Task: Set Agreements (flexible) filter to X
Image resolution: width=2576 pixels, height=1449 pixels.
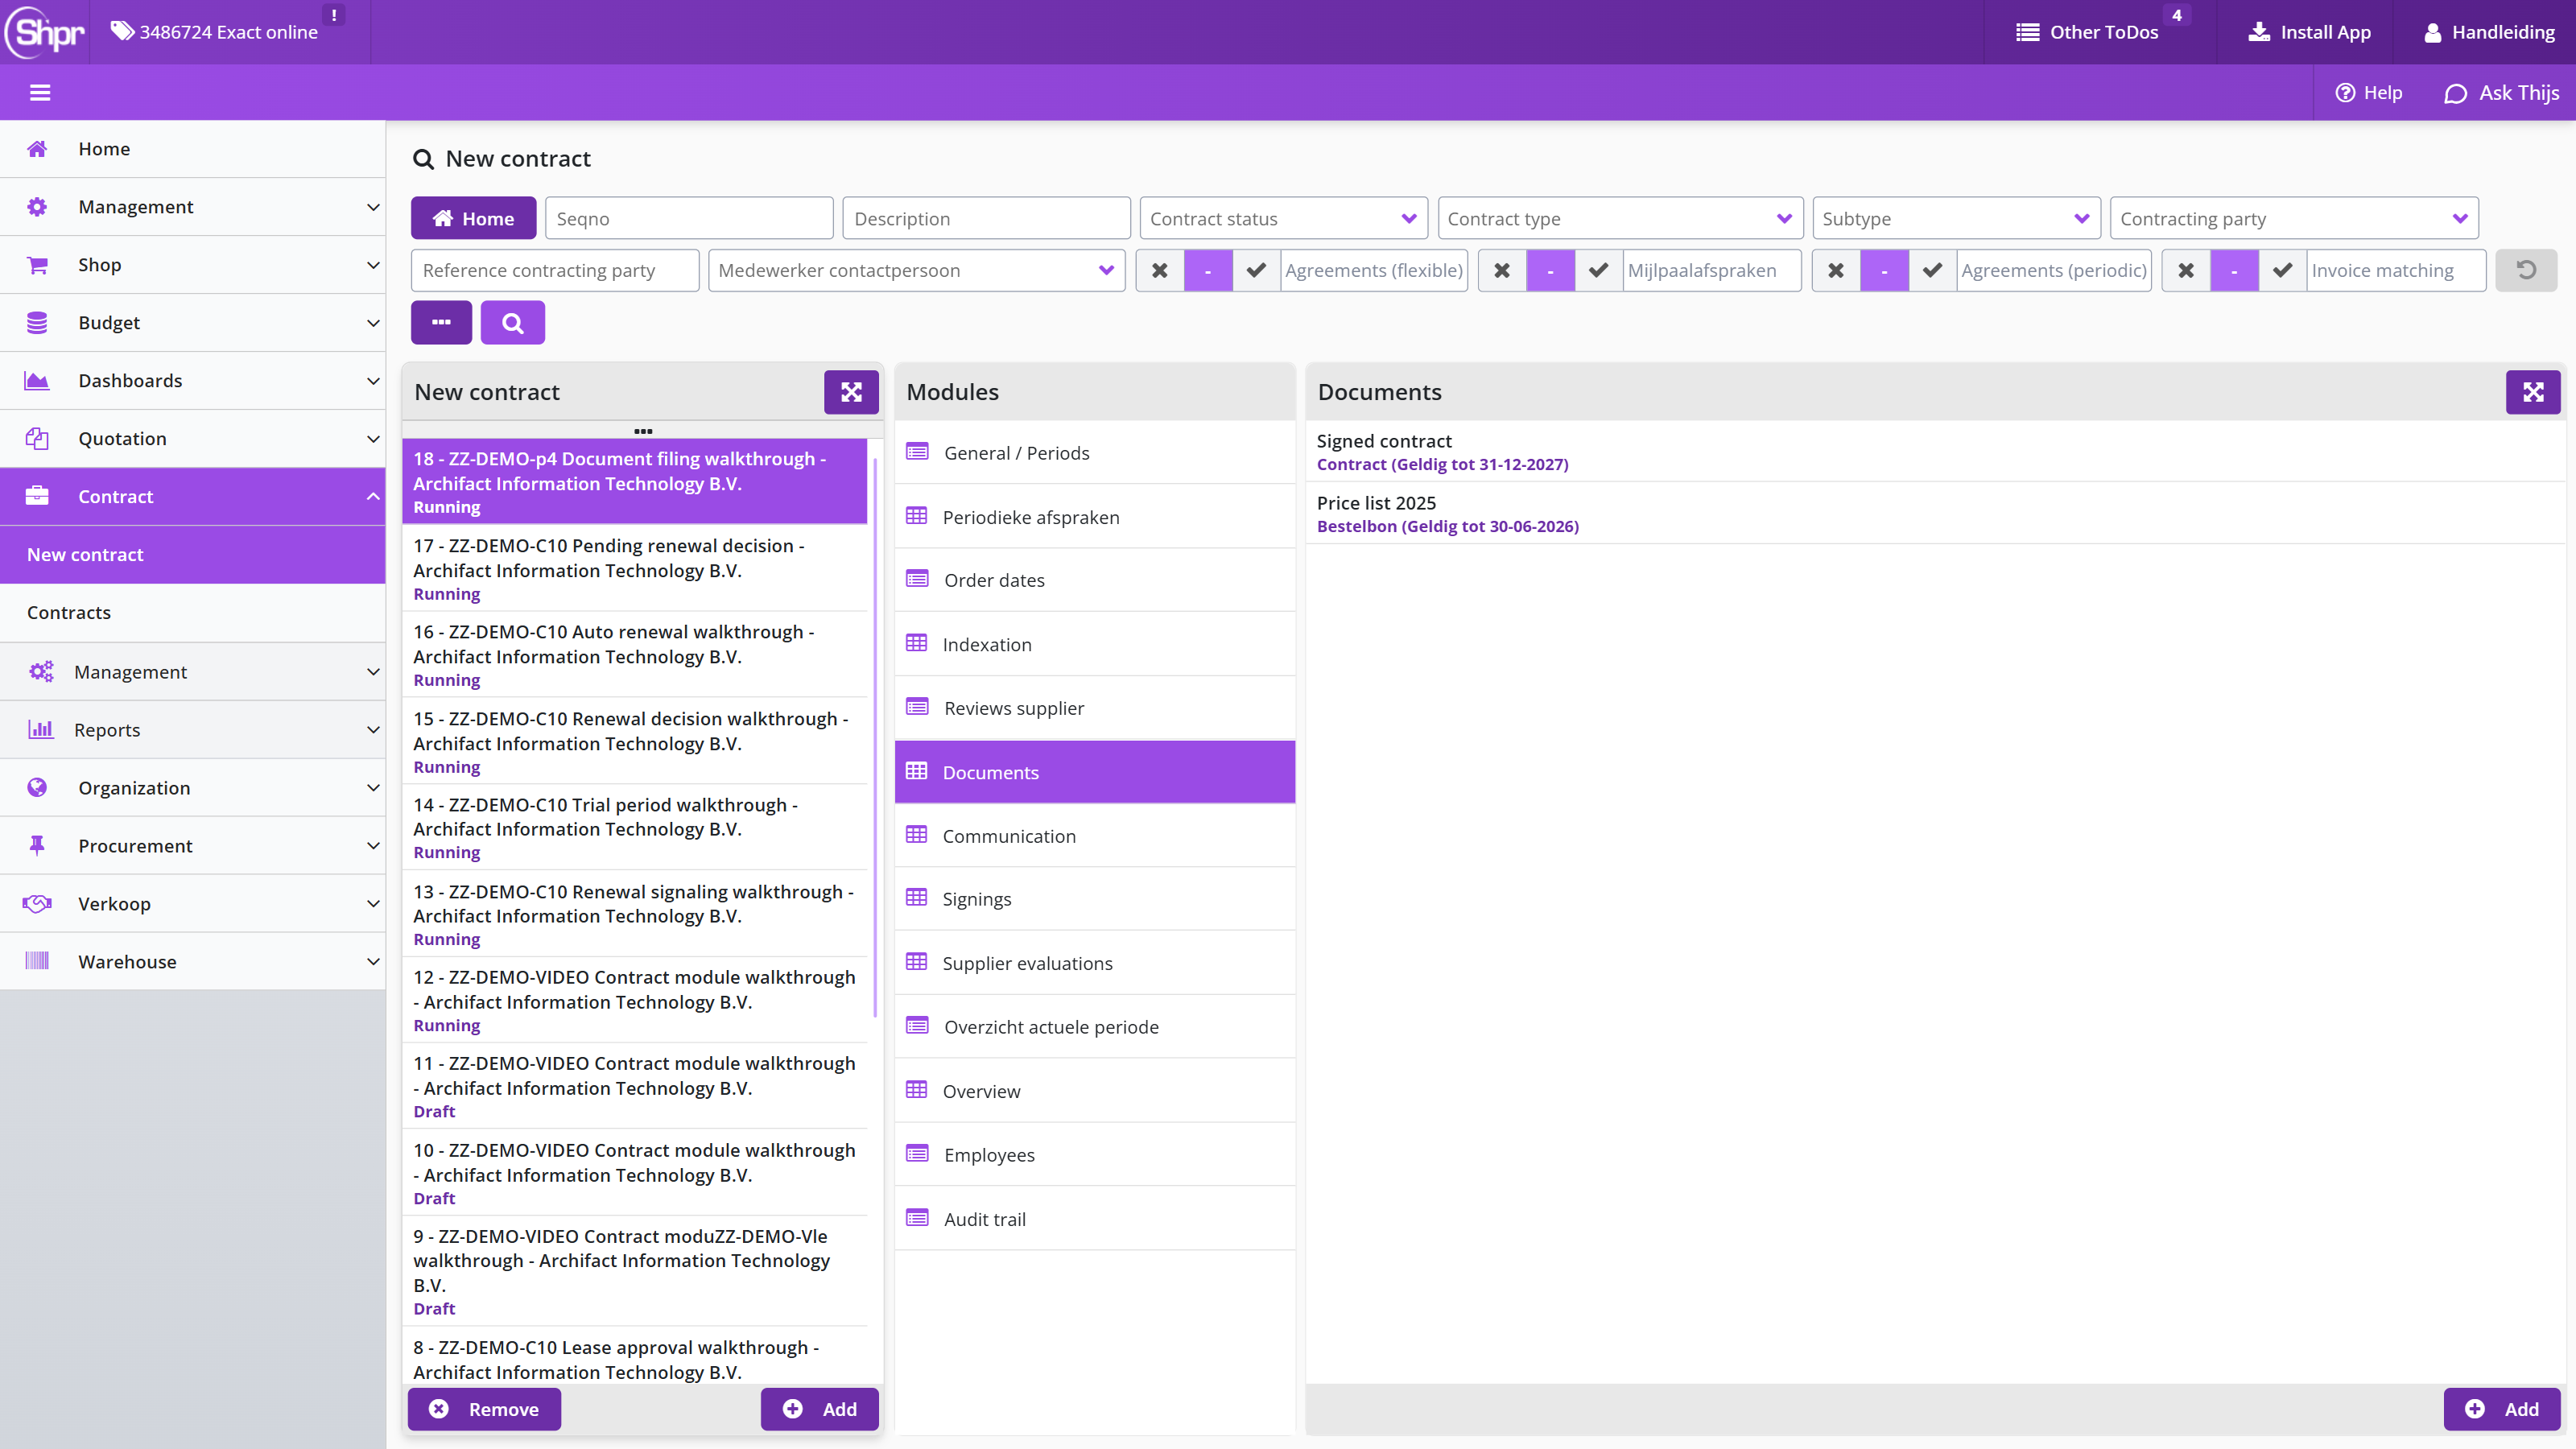Action: [x=1160, y=270]
